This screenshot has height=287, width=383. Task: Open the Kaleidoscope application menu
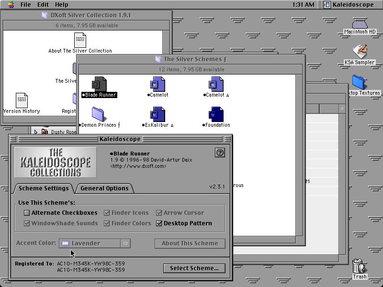click(x=349, y=5)
